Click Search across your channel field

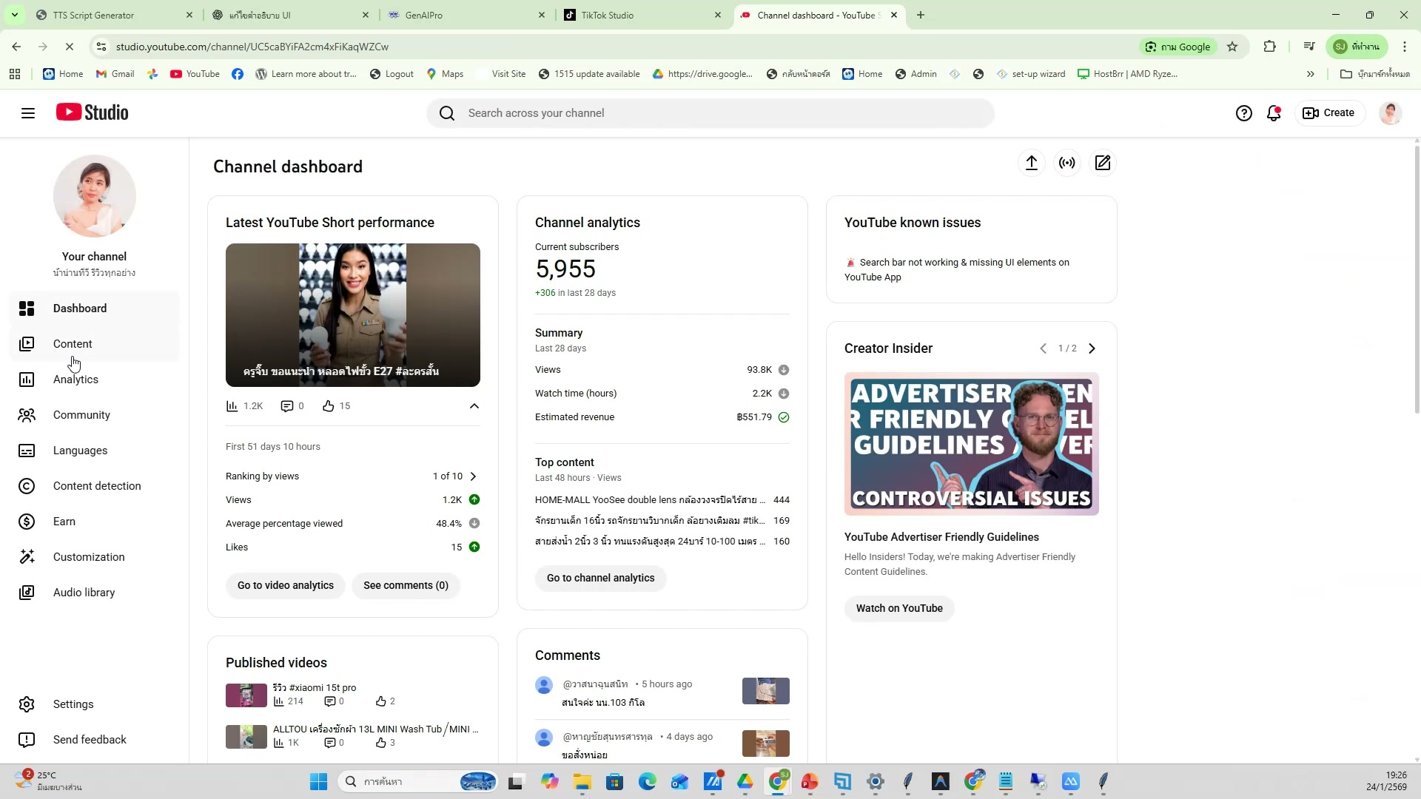tap(710, 113)
